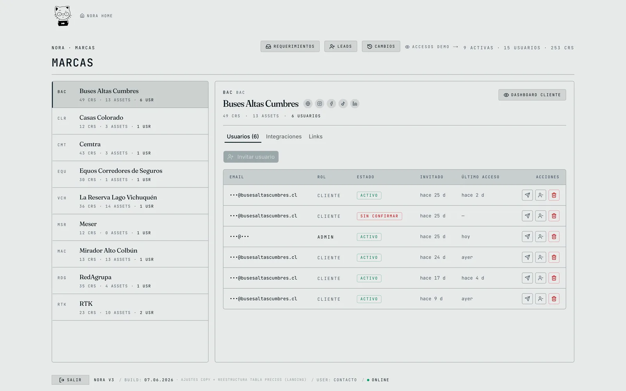This screenshot has width=626, height=391.
Task: Open the brand website globe icon
Action: (308, 104)
